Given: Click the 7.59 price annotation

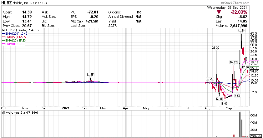Looking at the screenshot, I should 237,96.
